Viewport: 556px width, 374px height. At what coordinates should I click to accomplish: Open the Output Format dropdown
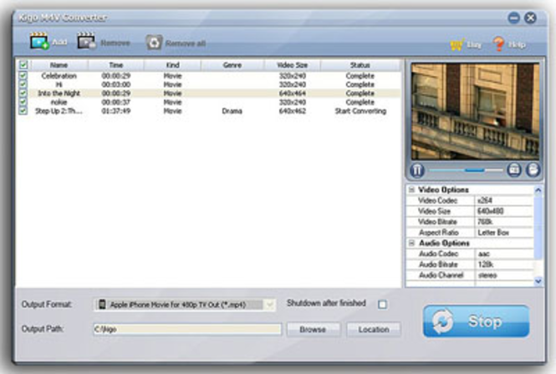(270, 305)
